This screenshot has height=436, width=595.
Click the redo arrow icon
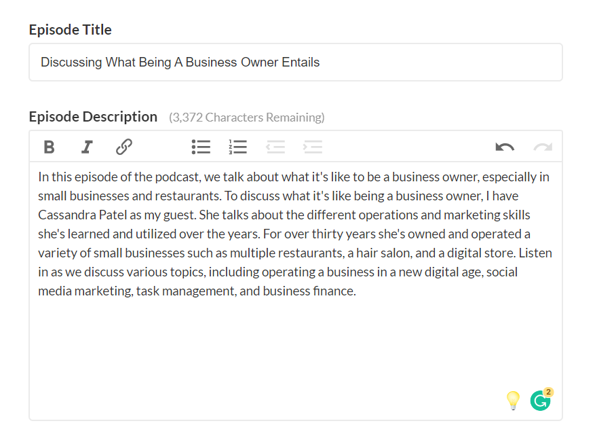(543, 147)
